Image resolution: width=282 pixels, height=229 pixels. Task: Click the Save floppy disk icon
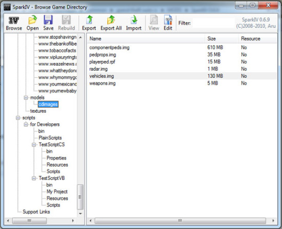pyautogui.click(x=48, y=22)
